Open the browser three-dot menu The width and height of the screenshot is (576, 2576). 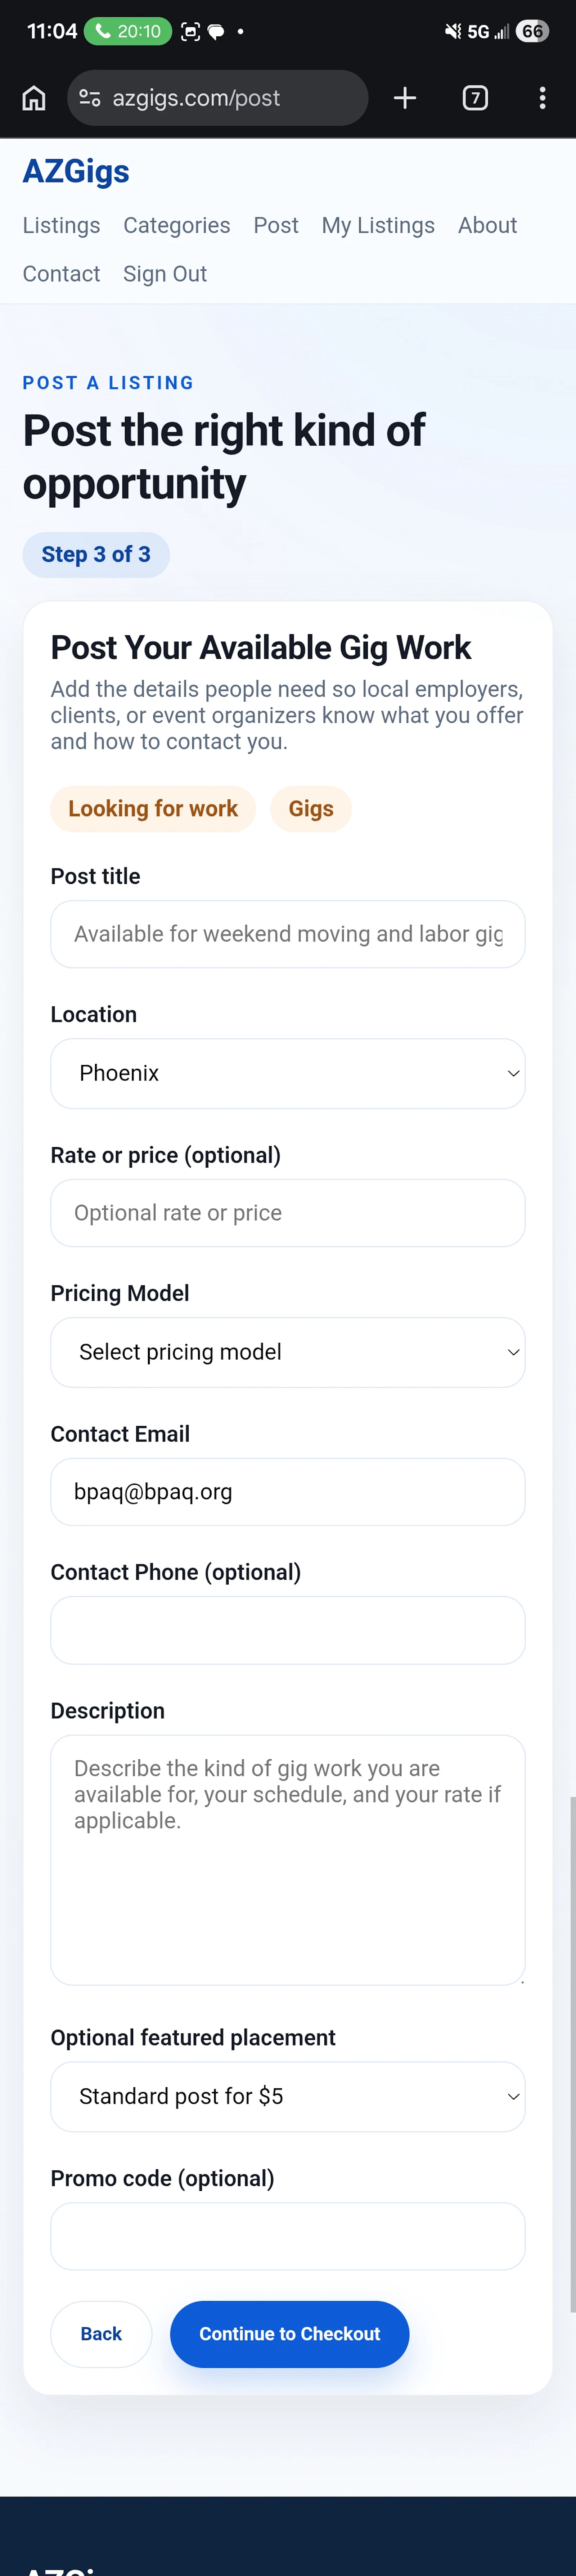point(542,98)
